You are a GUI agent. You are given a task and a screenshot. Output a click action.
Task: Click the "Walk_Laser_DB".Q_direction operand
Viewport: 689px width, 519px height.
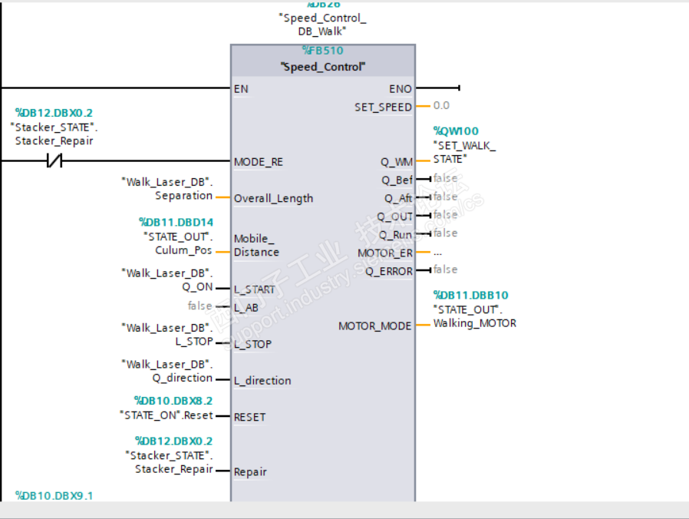point(167,371)
